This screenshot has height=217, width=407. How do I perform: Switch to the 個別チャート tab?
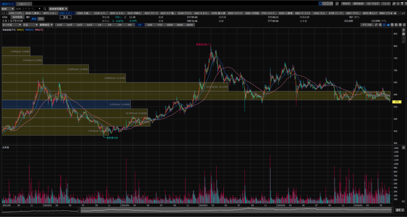(8, 4)
